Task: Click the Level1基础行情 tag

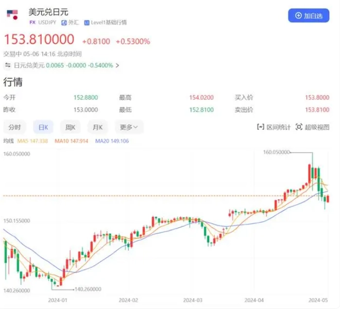Action: coord(105,22)
